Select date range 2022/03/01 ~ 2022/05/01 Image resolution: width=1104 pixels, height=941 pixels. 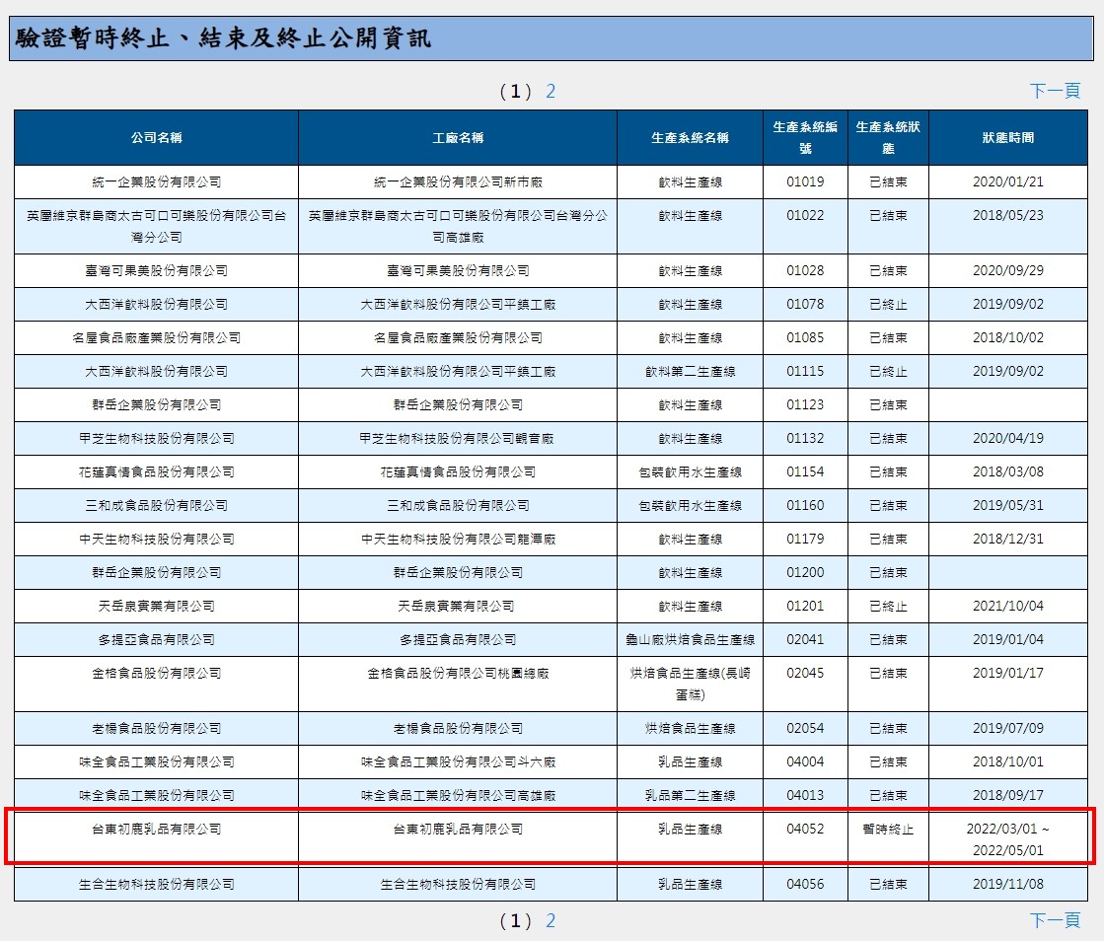(x=1008, y=839)
